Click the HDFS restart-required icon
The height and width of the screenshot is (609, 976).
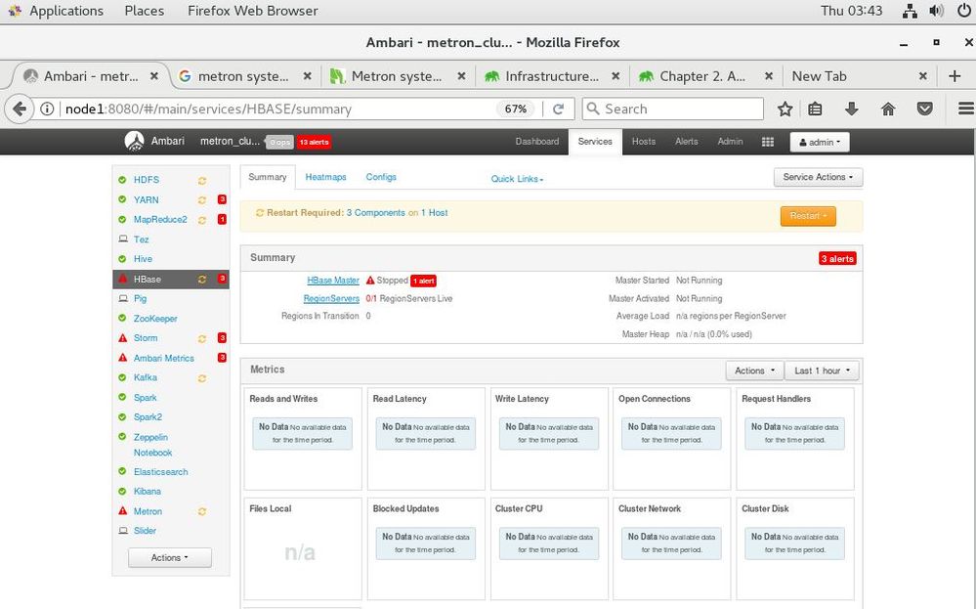tap(201, 181)
